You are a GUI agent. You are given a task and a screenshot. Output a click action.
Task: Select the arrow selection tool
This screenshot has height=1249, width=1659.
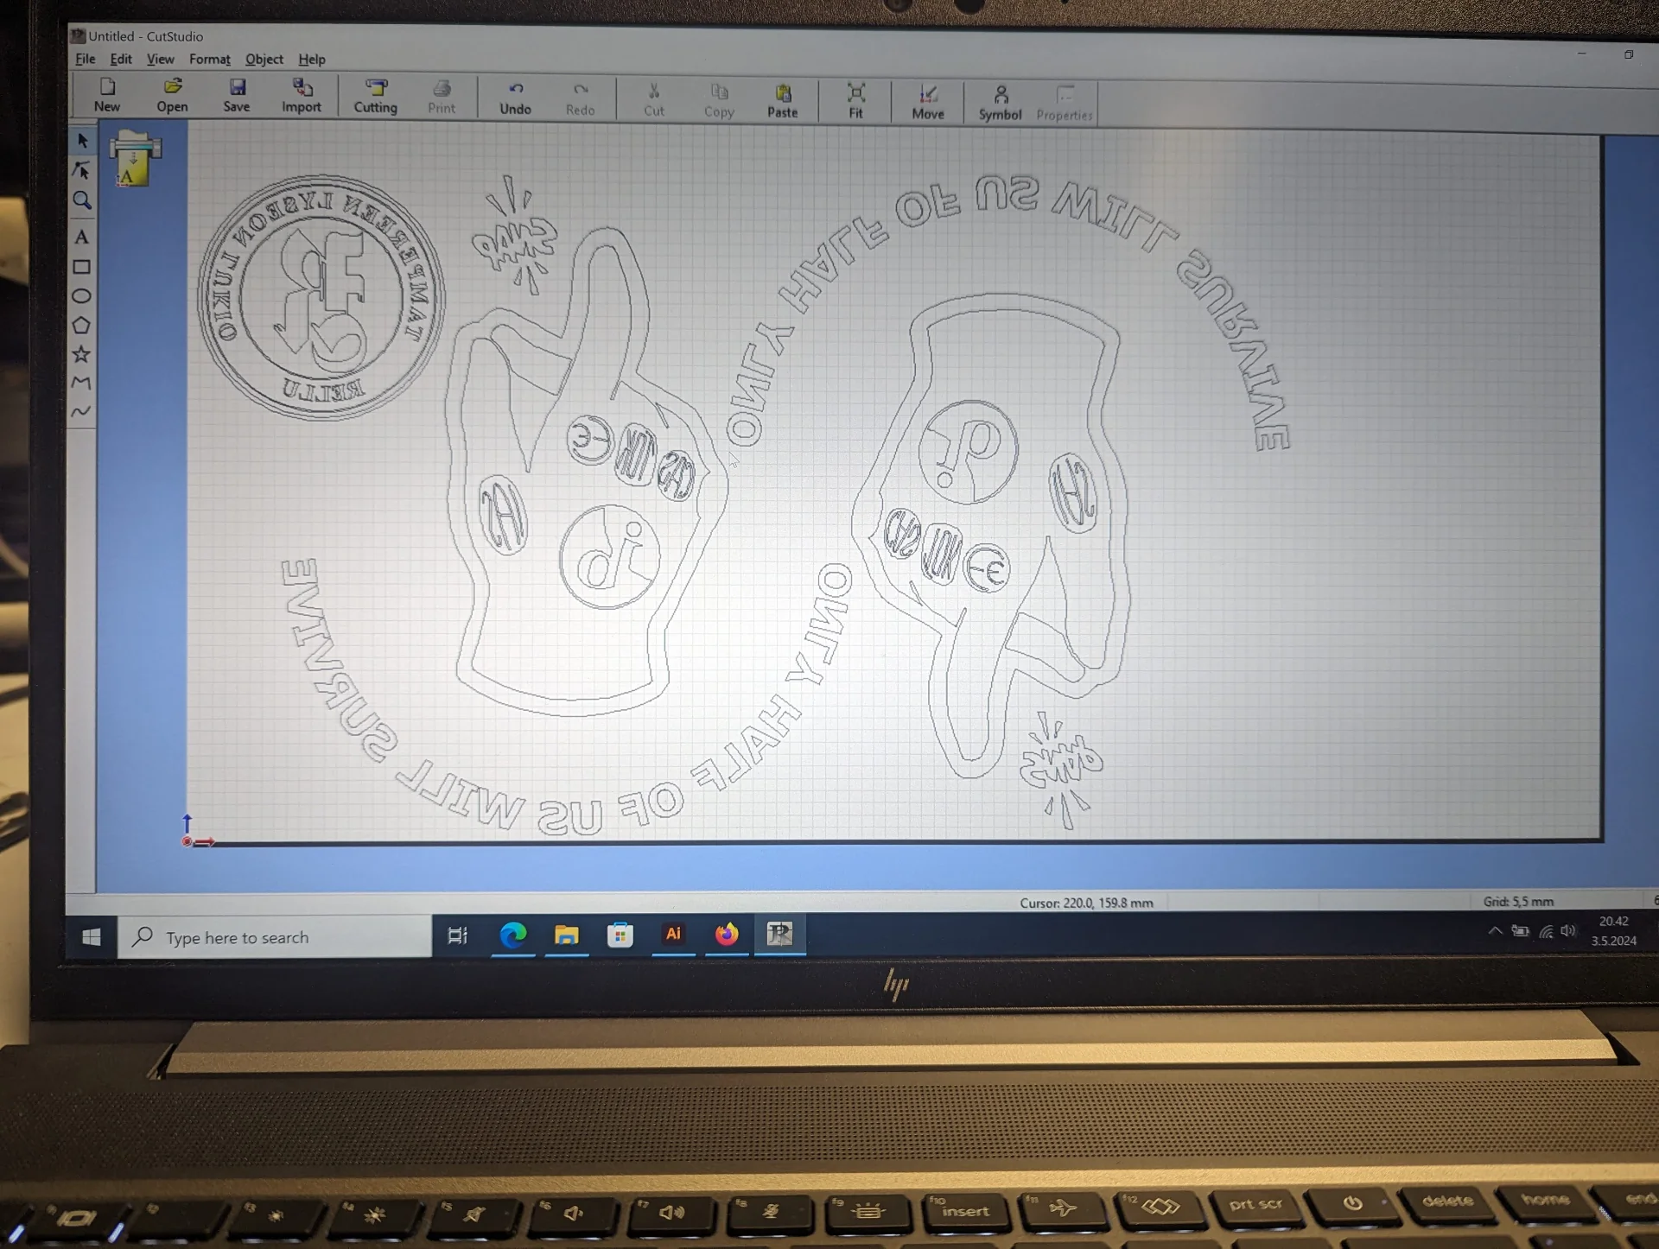click(82, 140)
